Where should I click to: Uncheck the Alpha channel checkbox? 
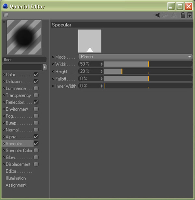point(36,137)
